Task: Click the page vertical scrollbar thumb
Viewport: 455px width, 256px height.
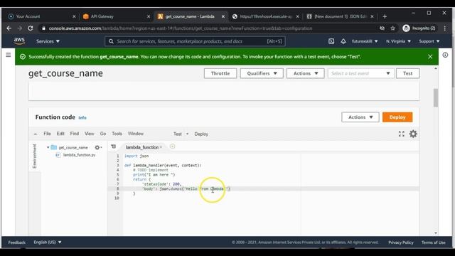Action: coord(436,98)
